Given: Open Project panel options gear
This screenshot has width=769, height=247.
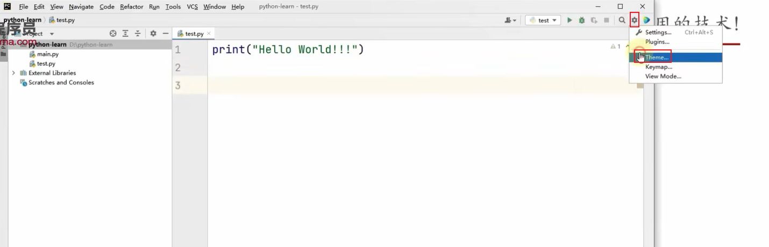Looking at the screenshot, I should 153,33.
